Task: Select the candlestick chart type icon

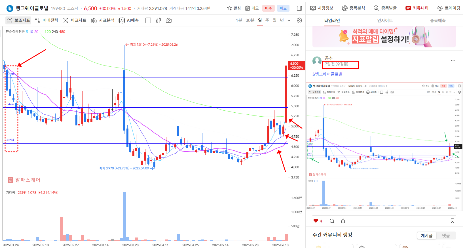Action: pyautogui.click(x=158, y=20)
